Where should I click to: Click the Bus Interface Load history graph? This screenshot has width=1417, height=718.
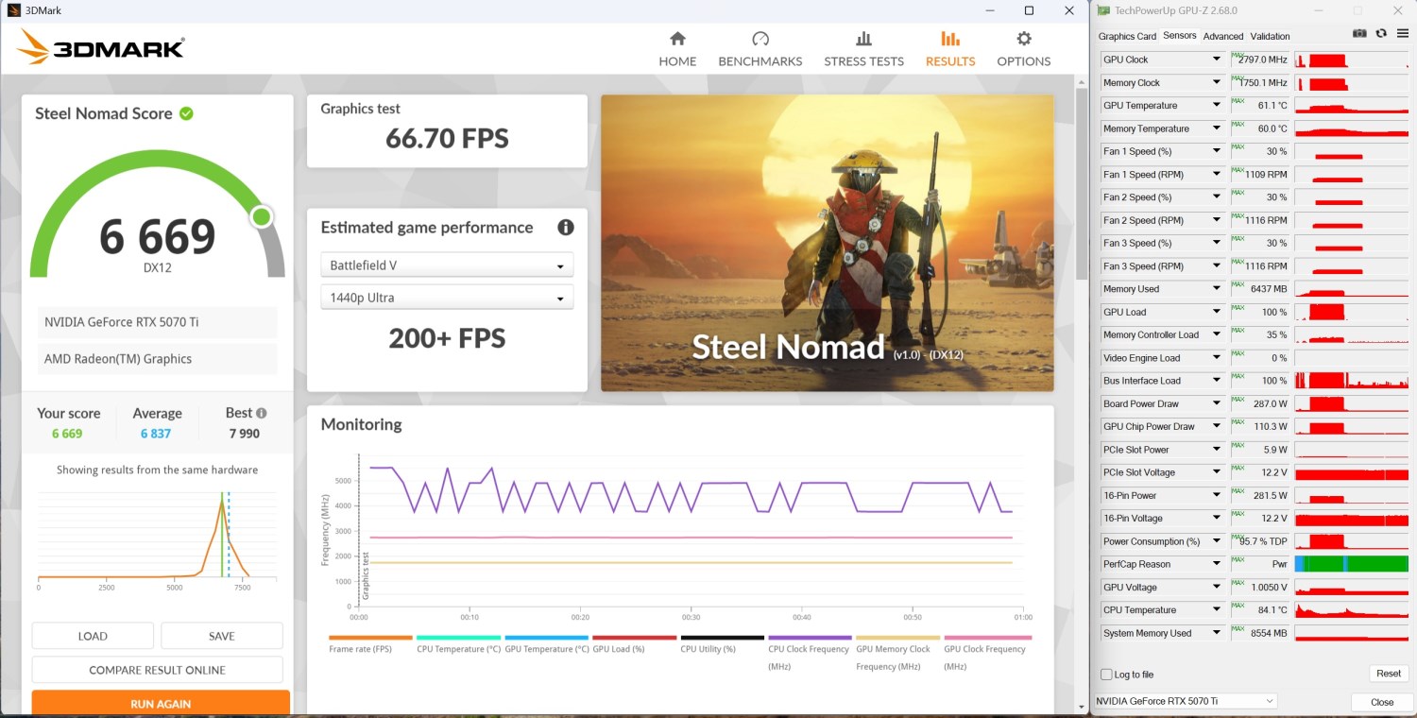pyautogui.click(x=1354, y=381)
